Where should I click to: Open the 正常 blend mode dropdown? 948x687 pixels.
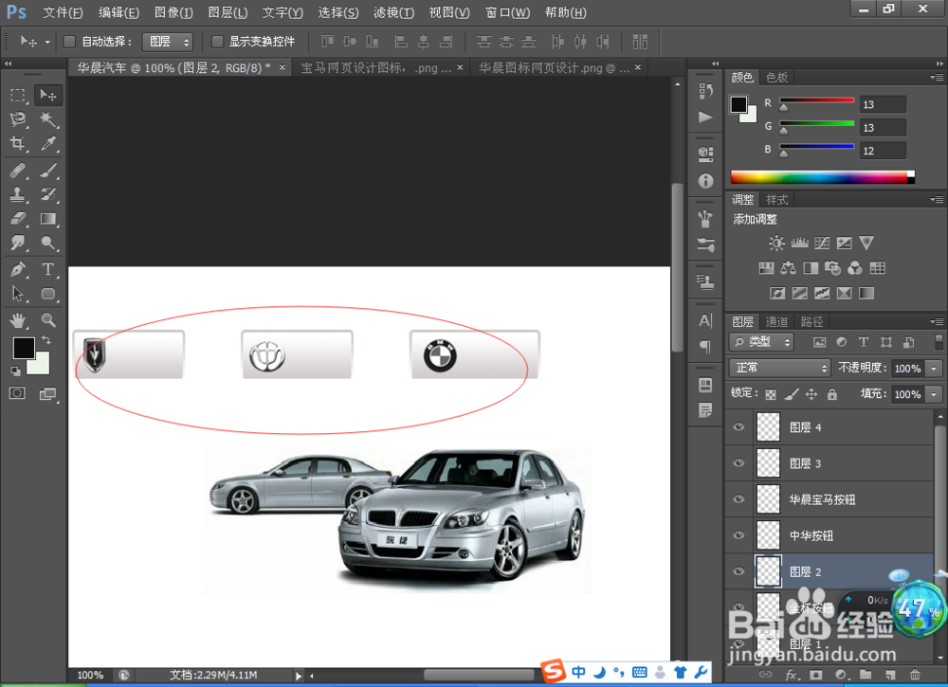(779, 368)
